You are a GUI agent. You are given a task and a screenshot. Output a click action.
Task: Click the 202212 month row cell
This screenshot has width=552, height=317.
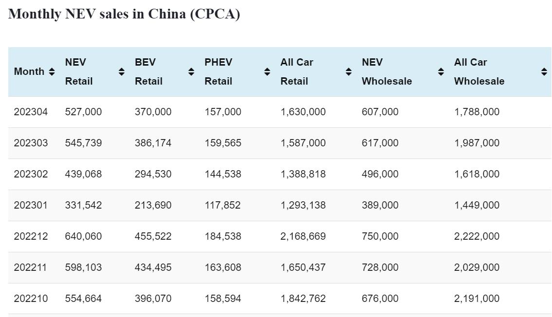(31, 236)
